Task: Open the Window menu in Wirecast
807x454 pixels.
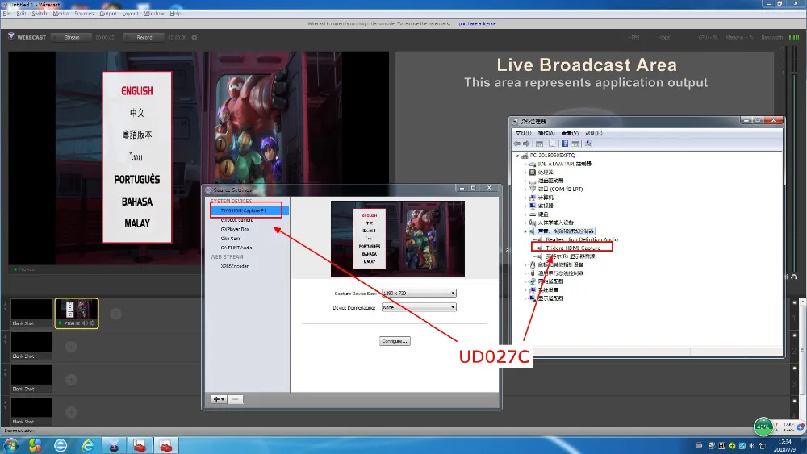Action: (x=154, y=14)
